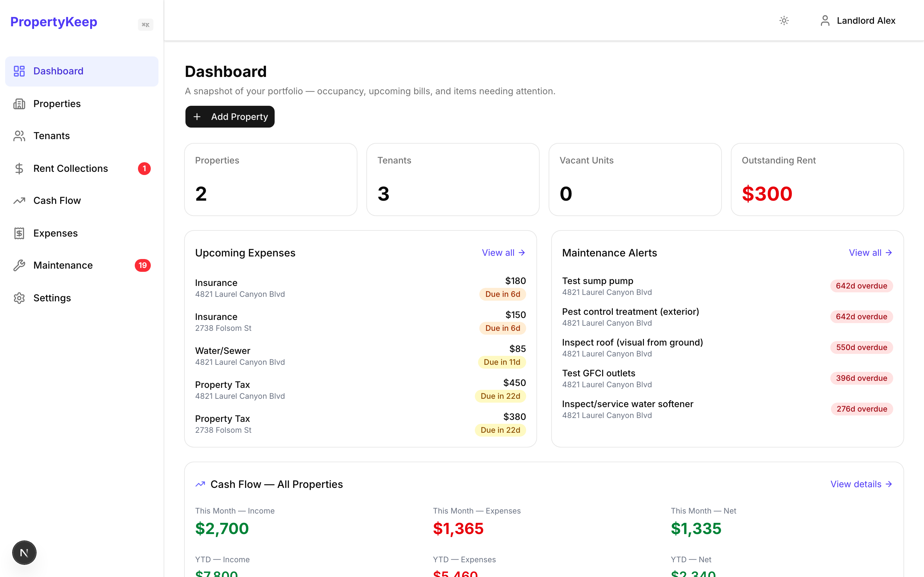The image size is (924, 577).
Task: Open View all for Upcoming Expenses
Action: 503,252
